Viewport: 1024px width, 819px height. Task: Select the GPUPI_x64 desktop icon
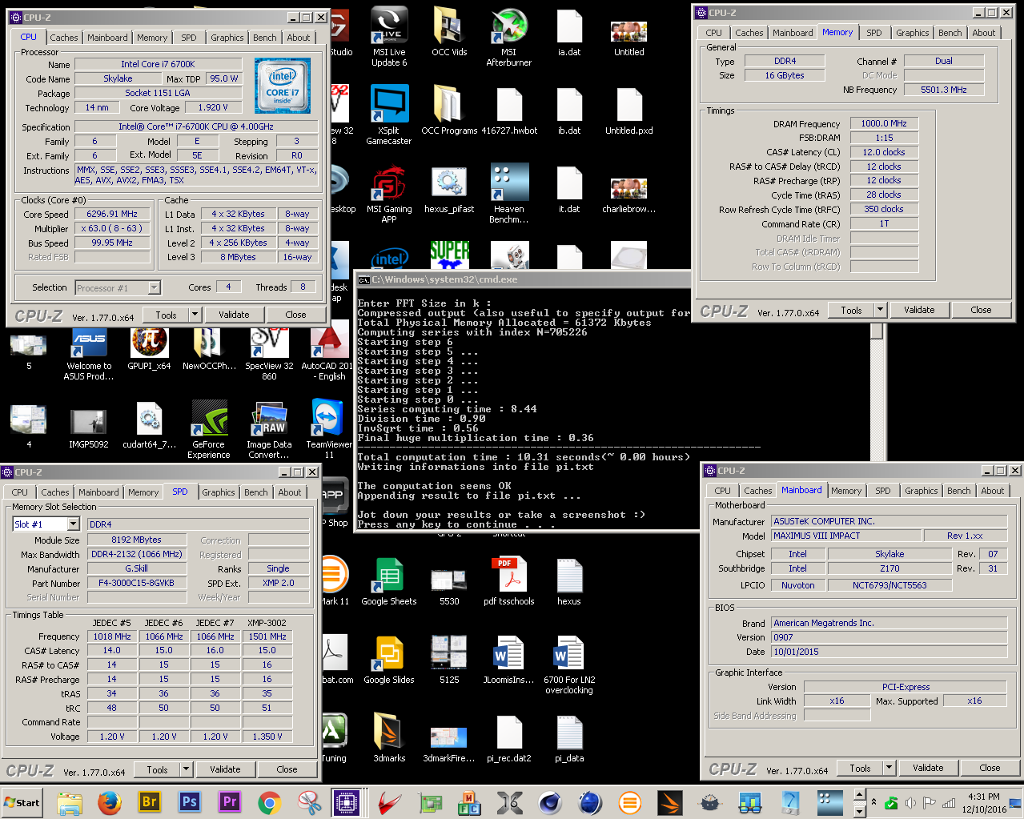click(x=149, y=347)
